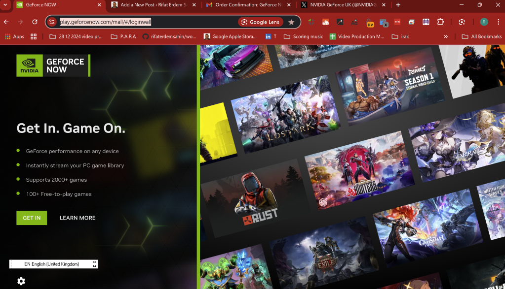This screenshot has height=289, width=505.
Task: Close the Add a New Post tab
Action: pyautogui.click(x=194, y=5)
